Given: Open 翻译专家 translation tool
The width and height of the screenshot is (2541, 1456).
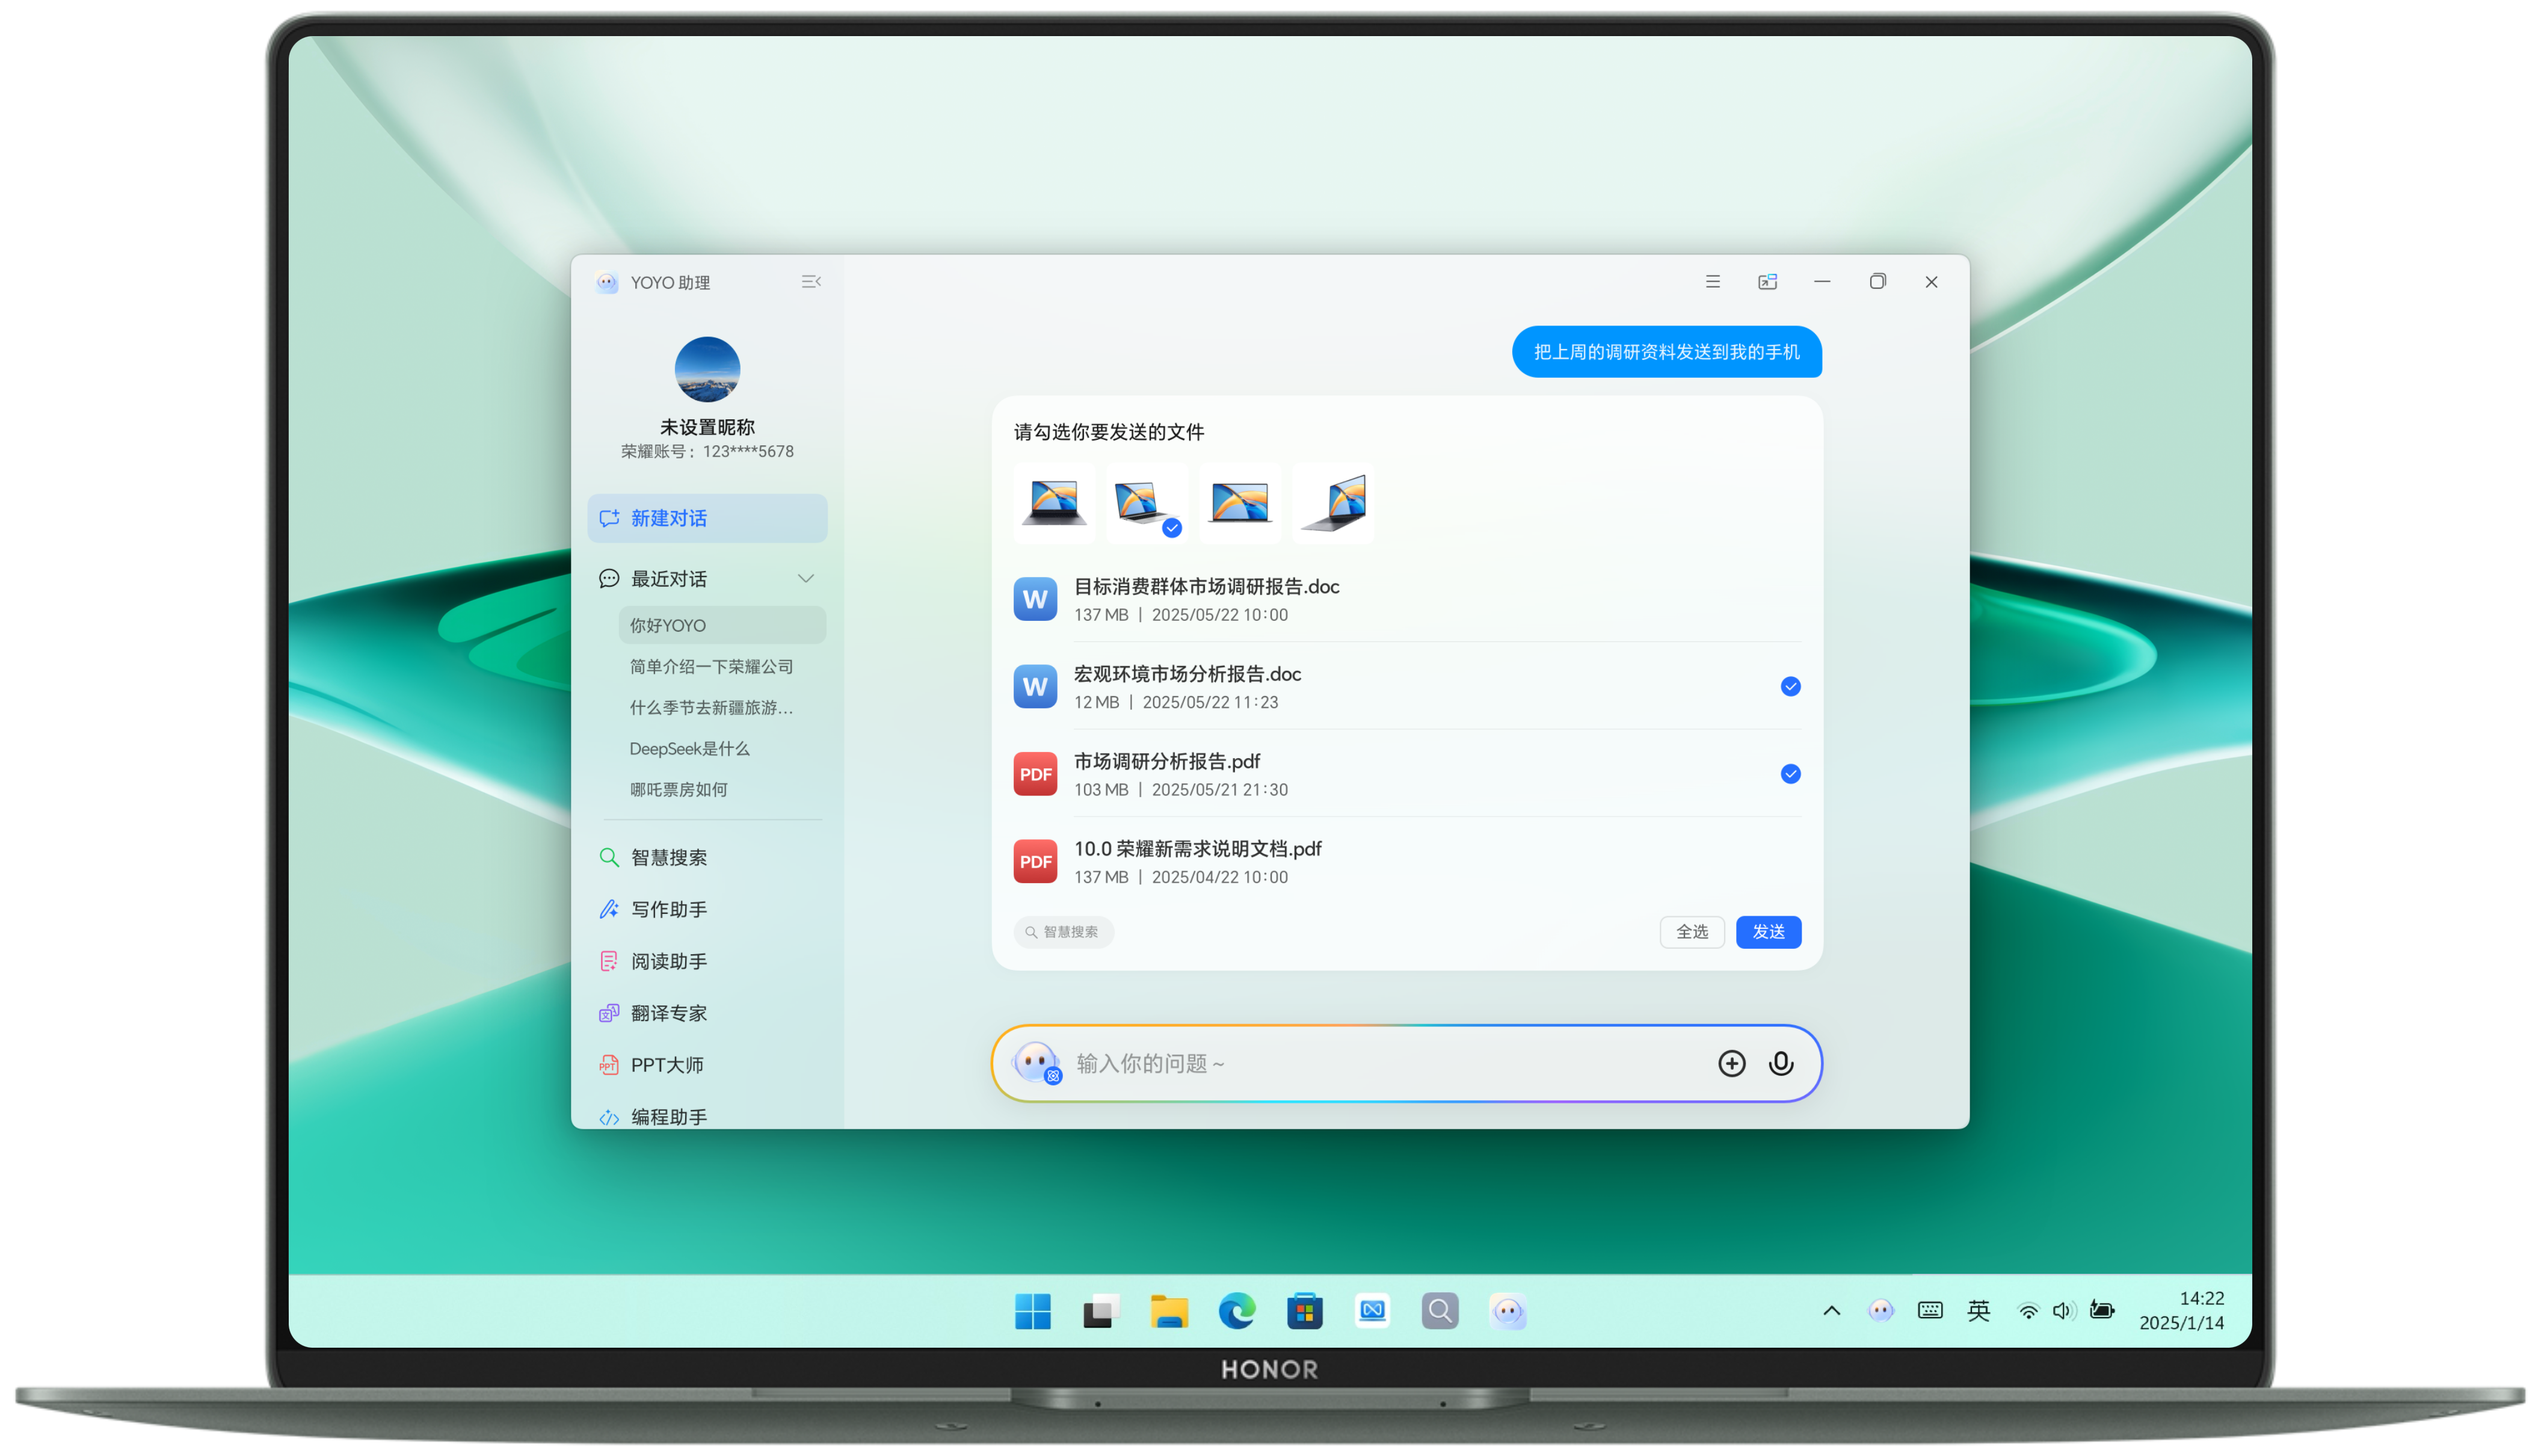Looking at the screenshot, I should click(x=668, y=1013).
